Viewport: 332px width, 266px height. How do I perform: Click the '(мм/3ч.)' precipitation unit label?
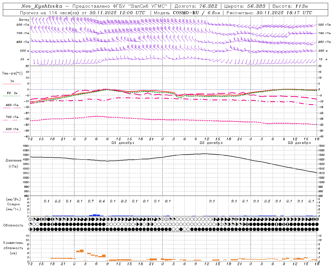13,199
